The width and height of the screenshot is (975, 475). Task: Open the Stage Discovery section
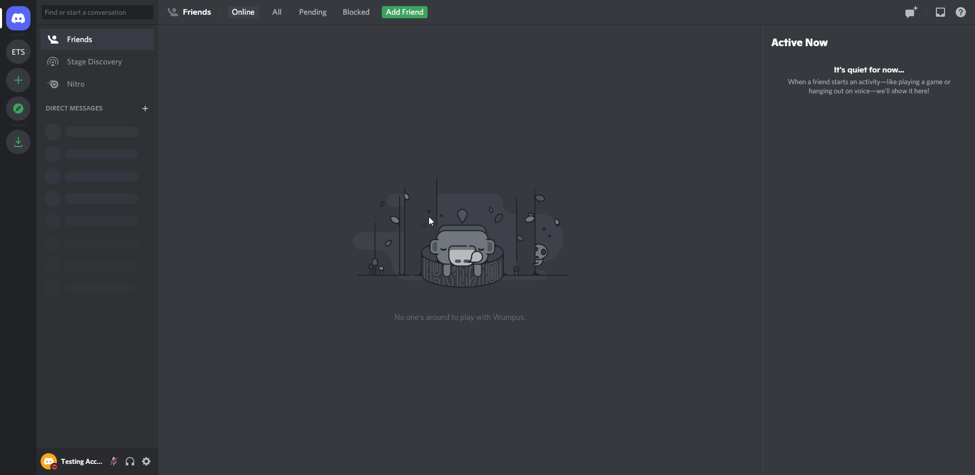click(x=94, y=61)
